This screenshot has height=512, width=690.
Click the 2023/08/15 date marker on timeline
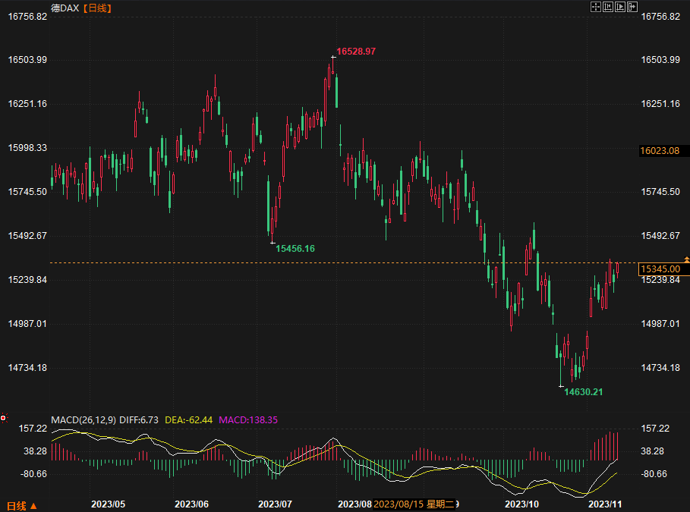(399, 504)
